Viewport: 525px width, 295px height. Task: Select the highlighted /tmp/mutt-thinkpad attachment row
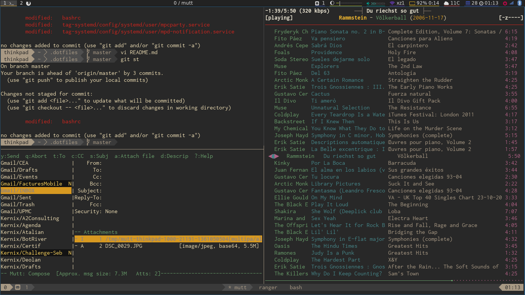pyautogui.click(x=168, y=239)
